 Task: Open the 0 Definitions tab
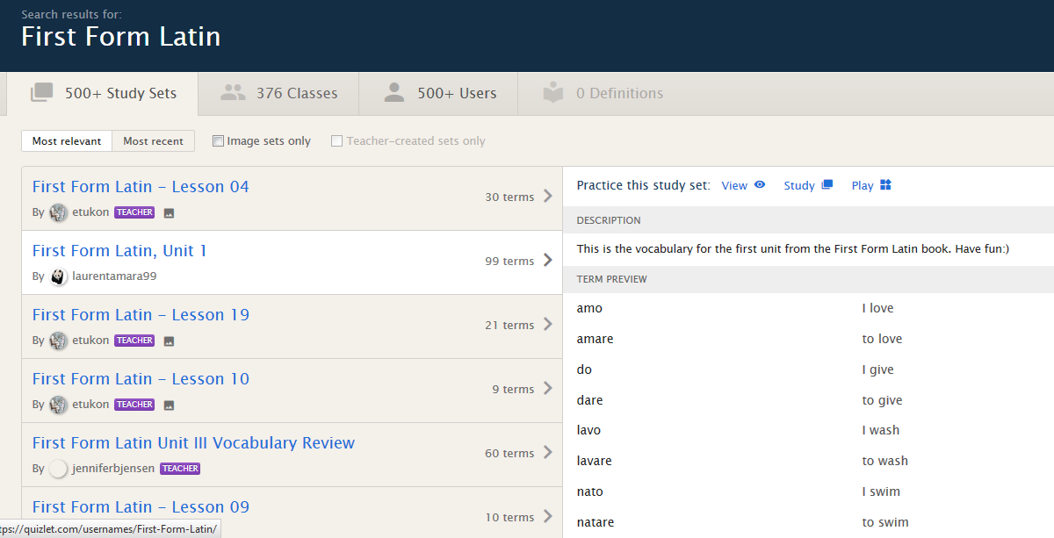click(x=603, y=93)
